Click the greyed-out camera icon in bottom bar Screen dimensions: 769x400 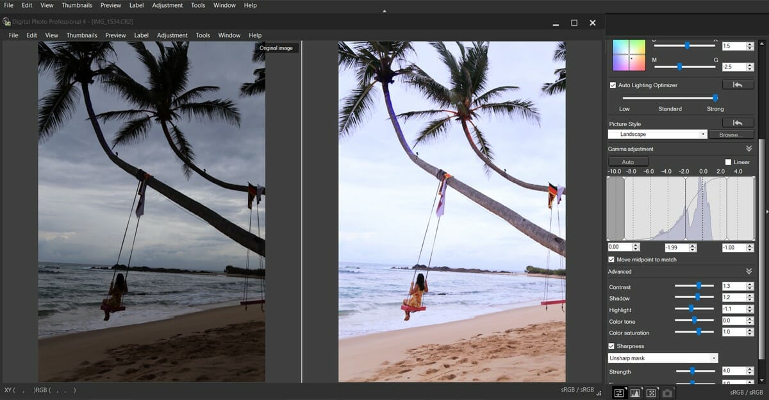click(x=667, y=392)
